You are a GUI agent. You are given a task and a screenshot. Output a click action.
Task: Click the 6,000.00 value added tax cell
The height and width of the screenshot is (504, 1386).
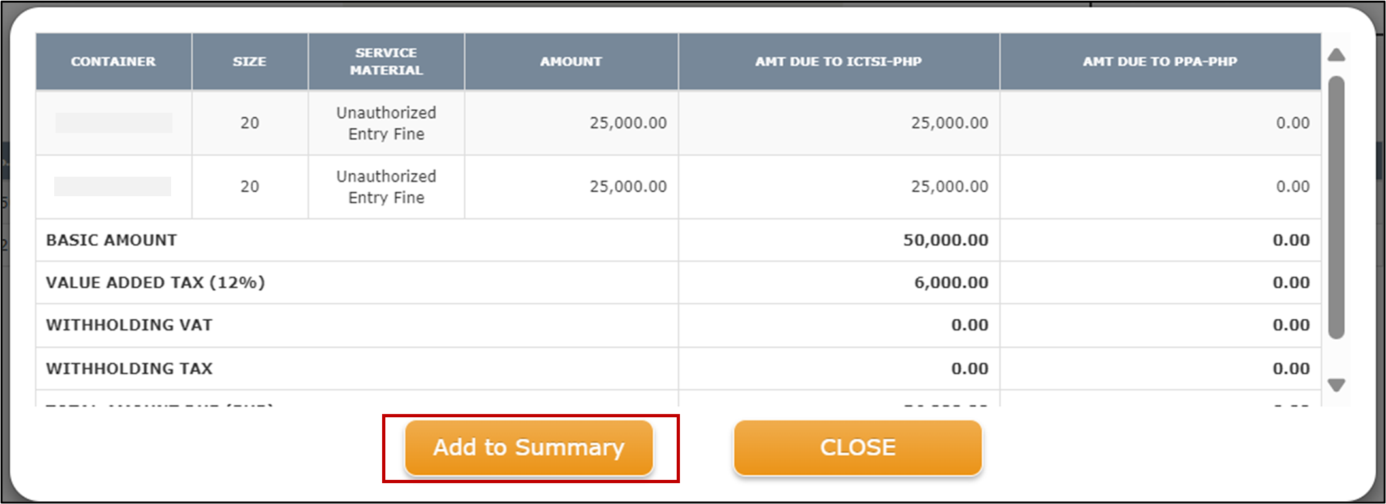[950, 282]
